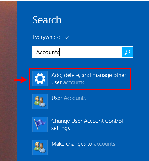Choose Make changes to accounts result
This screenshot has width=149, height=161.
pyautogui.click(x=83, y=144)
